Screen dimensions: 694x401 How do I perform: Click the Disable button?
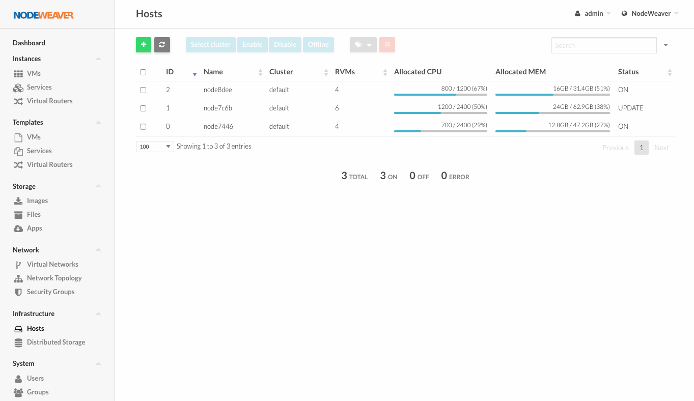285,45
